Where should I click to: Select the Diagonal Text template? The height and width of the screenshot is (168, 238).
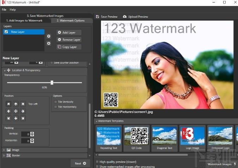tap(165, 138)
